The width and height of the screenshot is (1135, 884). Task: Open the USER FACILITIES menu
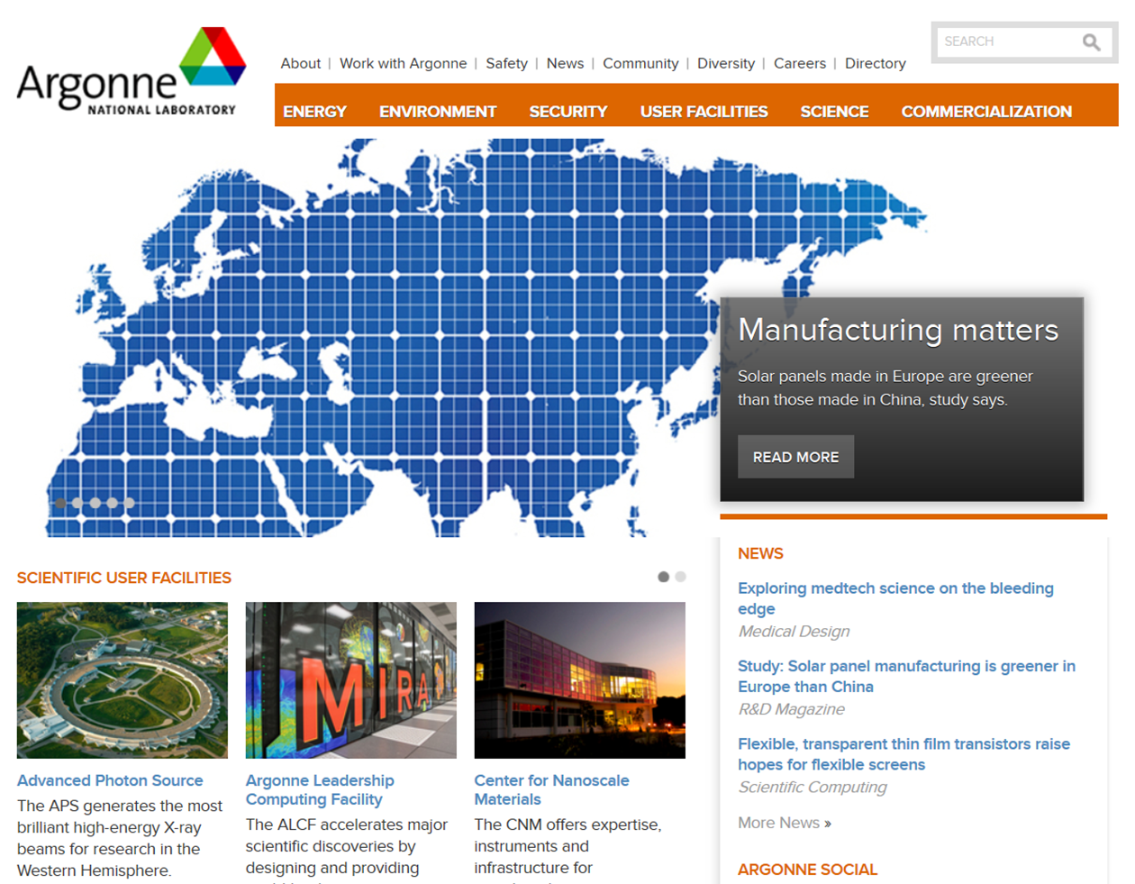[704, 112]
